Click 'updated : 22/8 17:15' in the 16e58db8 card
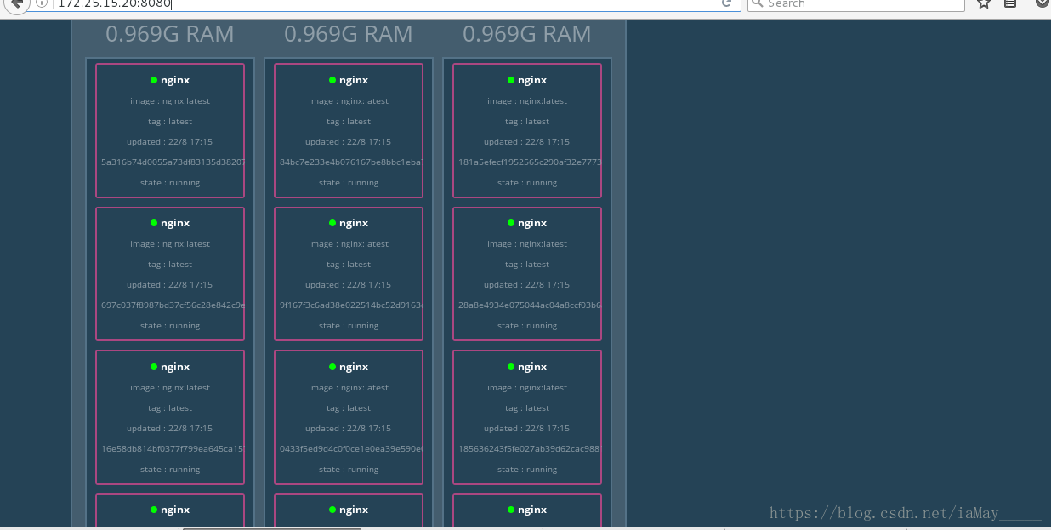Screen dimensions: 1051x530 (170, 429)
